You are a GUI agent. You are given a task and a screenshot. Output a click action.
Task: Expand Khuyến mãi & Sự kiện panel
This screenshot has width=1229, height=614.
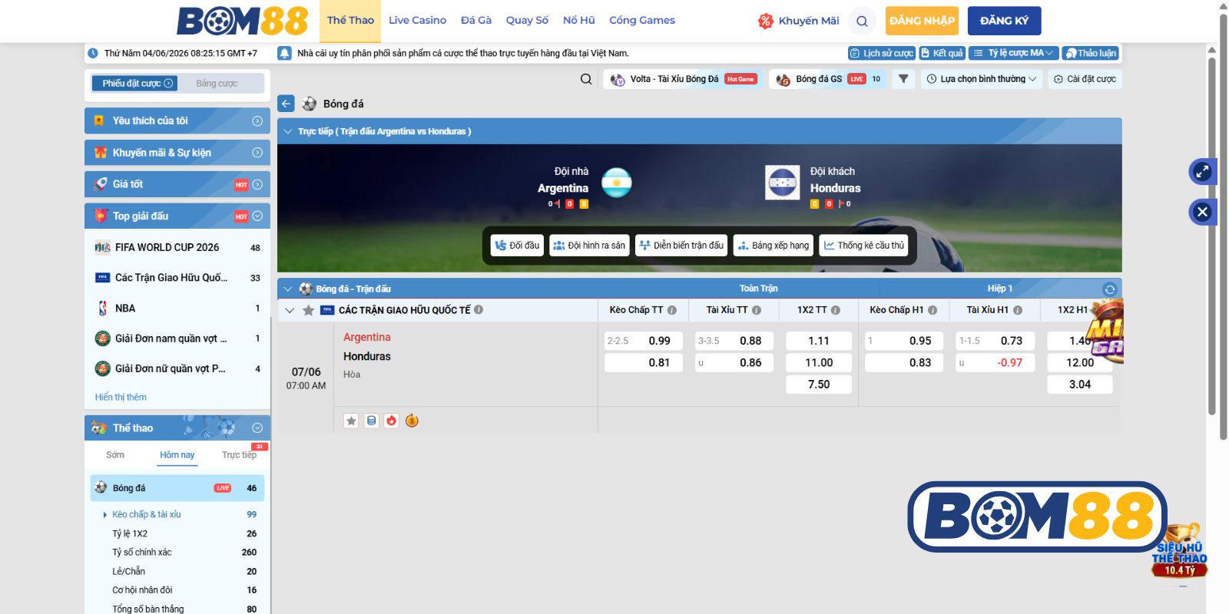coord(177,152)
